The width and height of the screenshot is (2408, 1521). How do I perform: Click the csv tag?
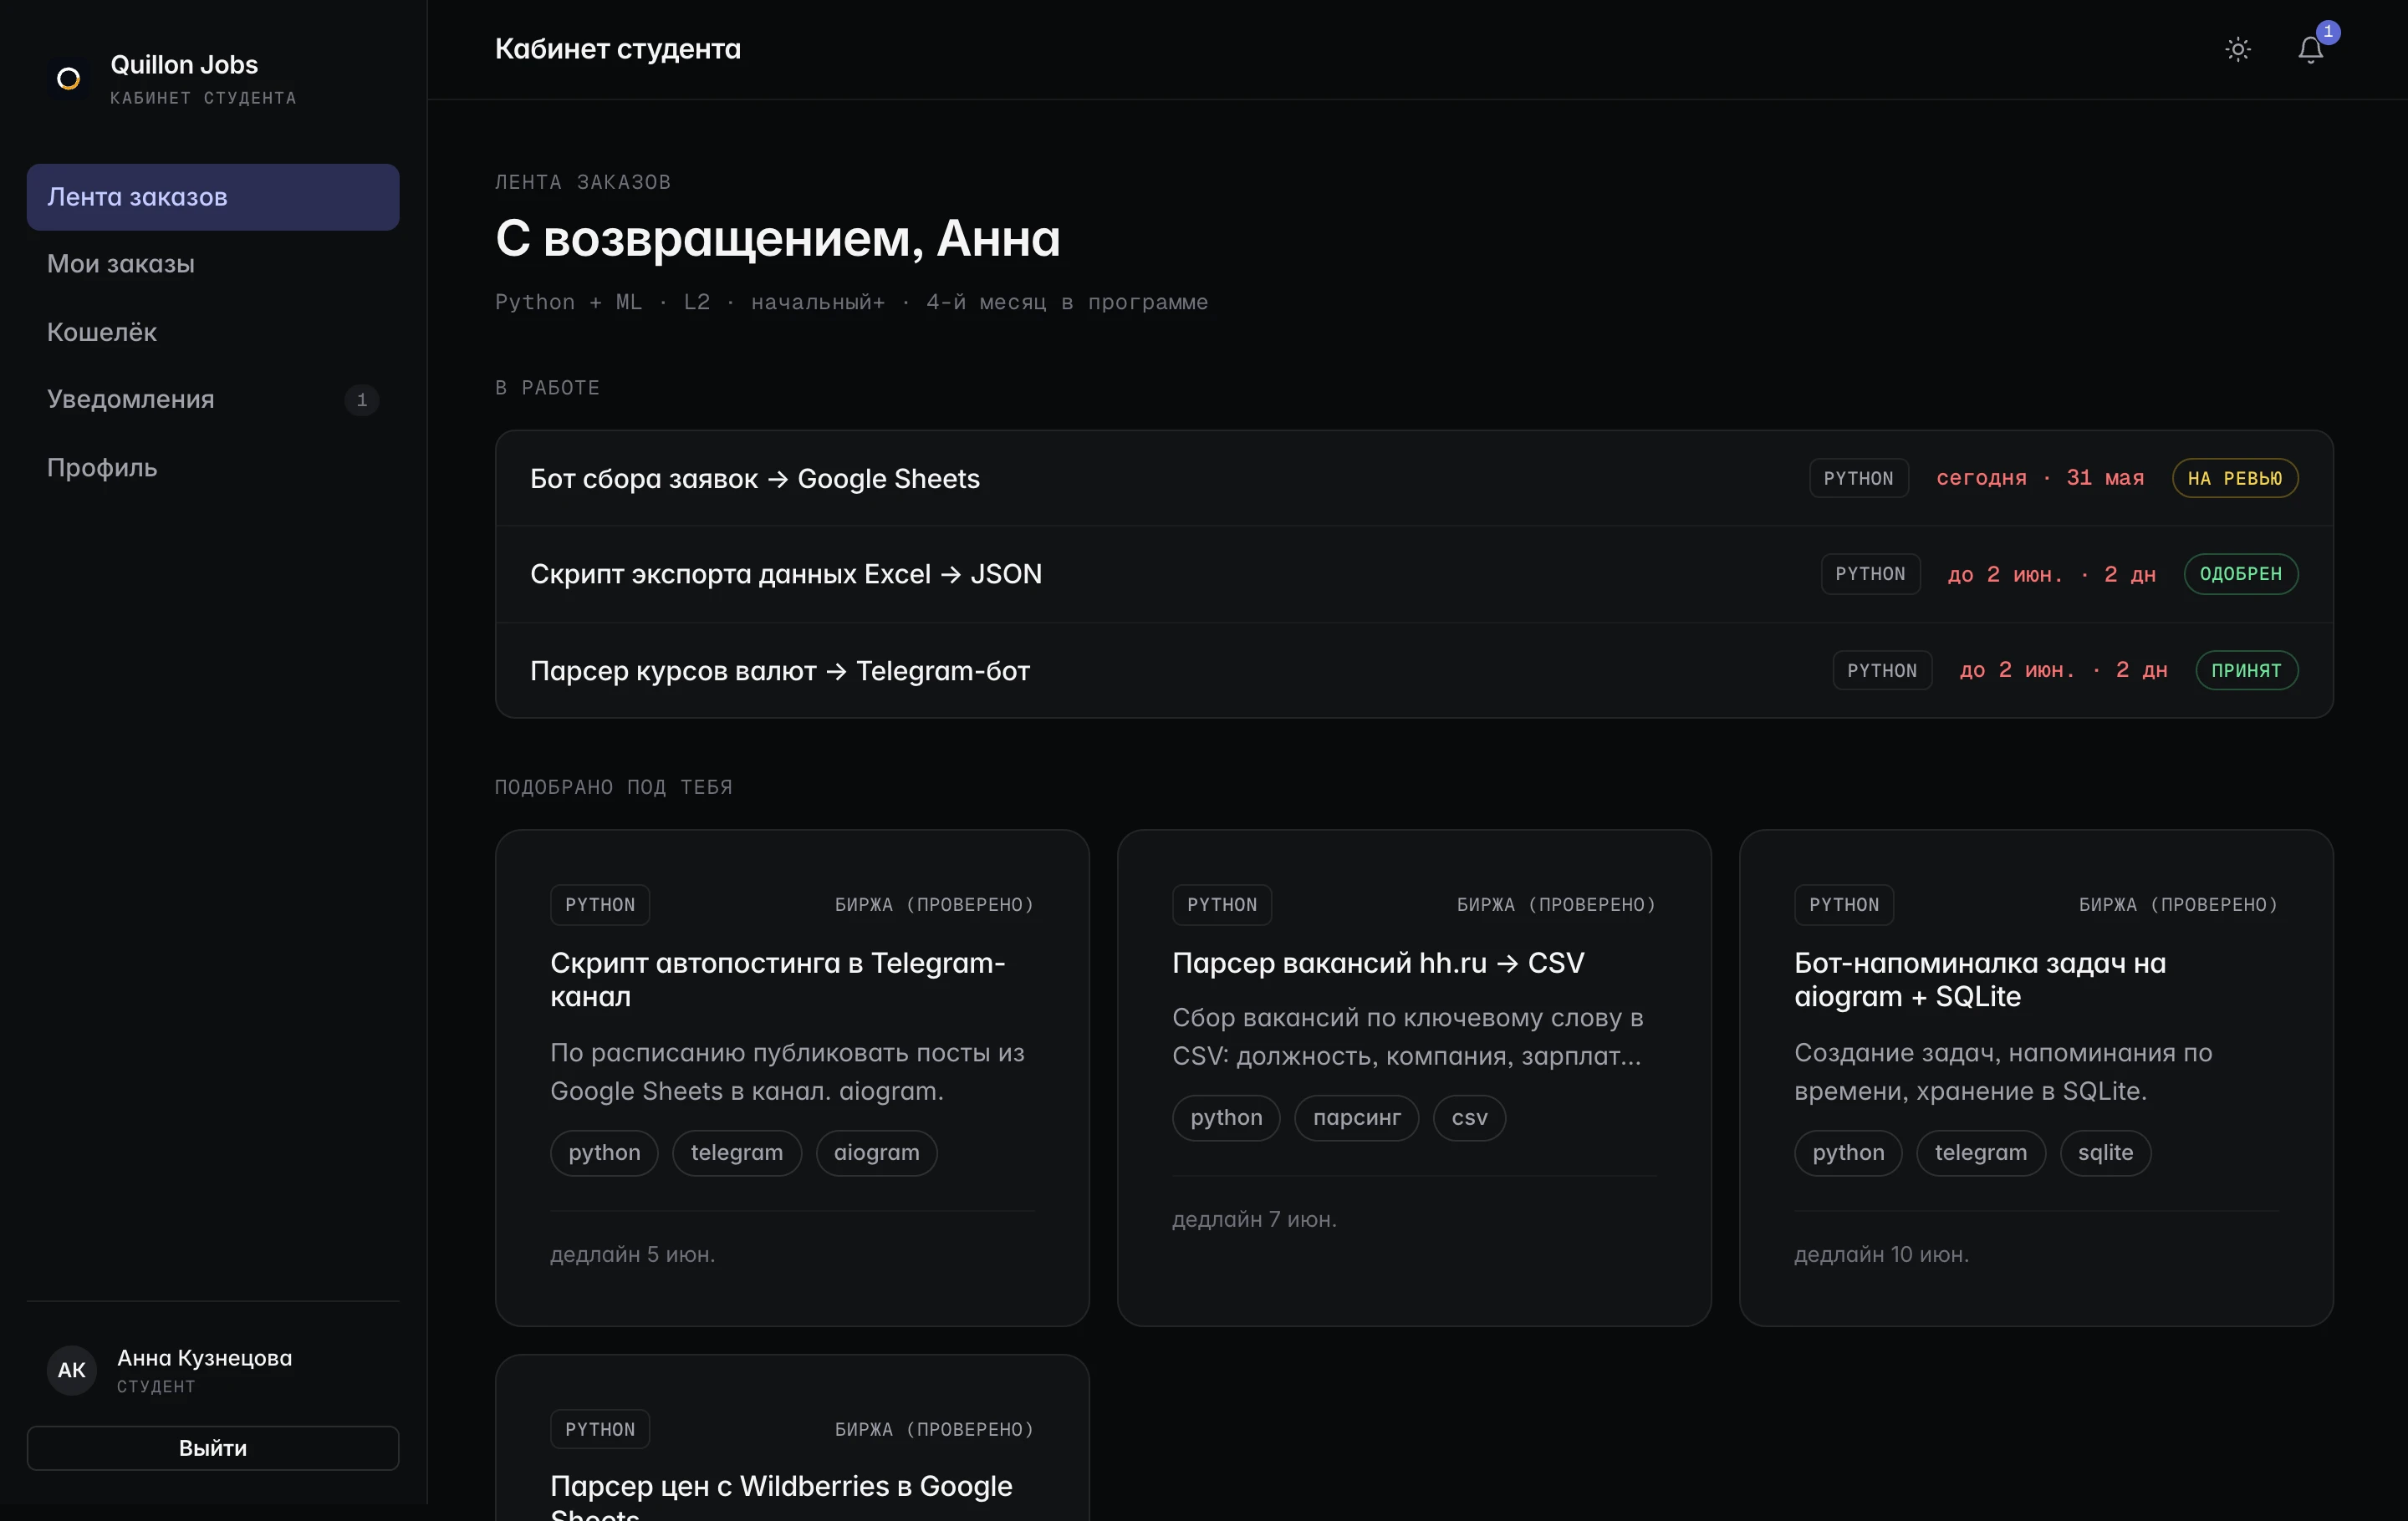[1469, 1117]
